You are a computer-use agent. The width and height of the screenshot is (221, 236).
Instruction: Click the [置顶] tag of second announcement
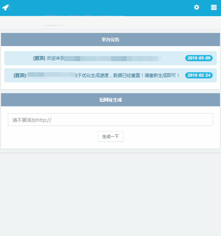(x=20, y=75)
